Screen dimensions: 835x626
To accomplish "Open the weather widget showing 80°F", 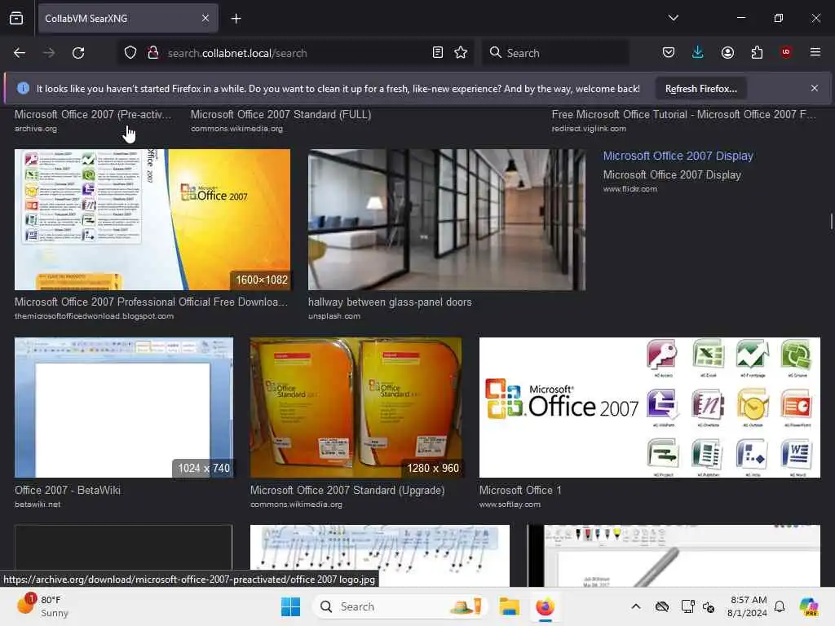I will [44, 606].
